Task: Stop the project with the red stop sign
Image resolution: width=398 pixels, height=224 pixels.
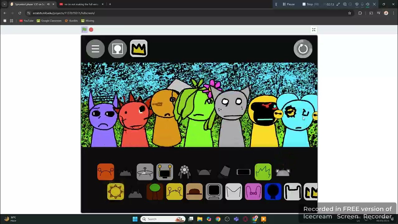Action: (91, 30)
